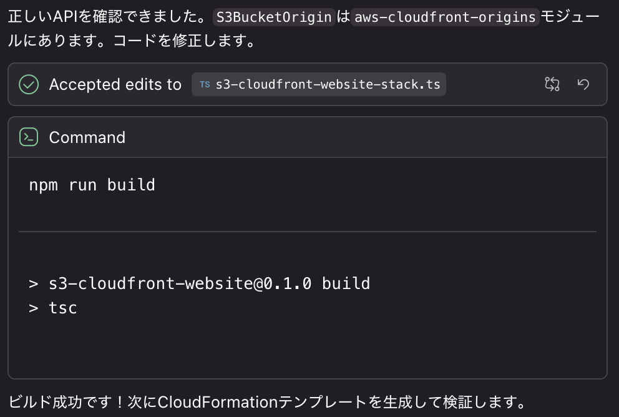619x417 pixels.
Task: Click the divider line below the command
Action: coord(307,232)
